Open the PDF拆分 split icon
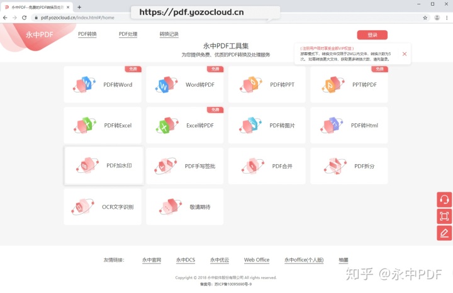The width and height of the screenshot is (453, 293). coord(335,166)
